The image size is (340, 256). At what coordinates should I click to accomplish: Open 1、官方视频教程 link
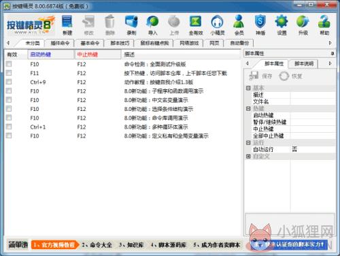(54, 245)
